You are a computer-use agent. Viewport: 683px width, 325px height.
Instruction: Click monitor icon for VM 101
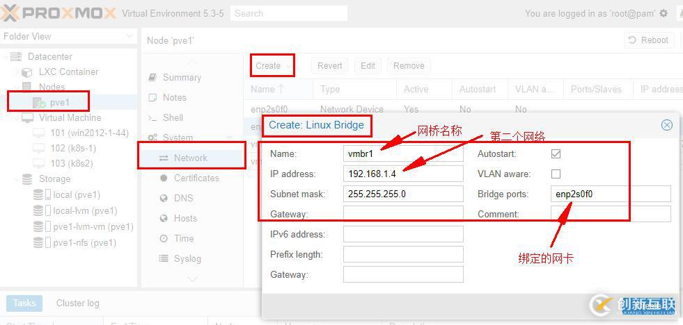(39, 133)
